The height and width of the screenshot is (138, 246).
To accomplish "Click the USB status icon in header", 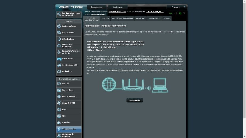I will click(184, 13).
